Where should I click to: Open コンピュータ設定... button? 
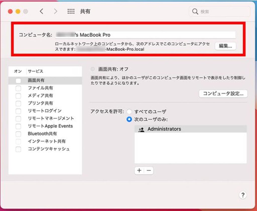(x=223, y=94)
